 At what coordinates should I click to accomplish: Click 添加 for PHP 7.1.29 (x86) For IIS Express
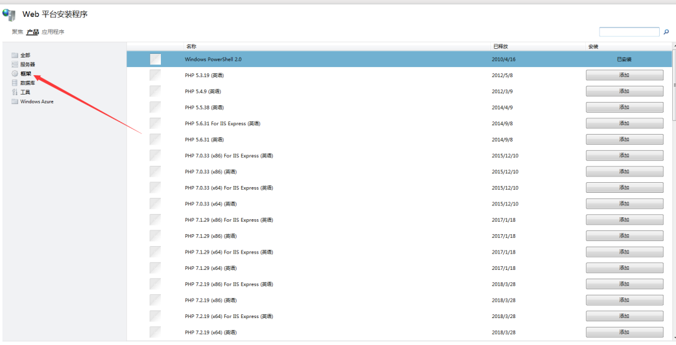pos(624,220)
